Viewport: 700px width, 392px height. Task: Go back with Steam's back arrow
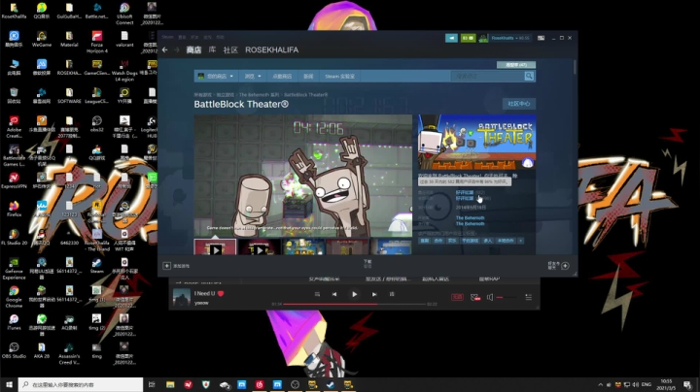(x=165, y=49)
